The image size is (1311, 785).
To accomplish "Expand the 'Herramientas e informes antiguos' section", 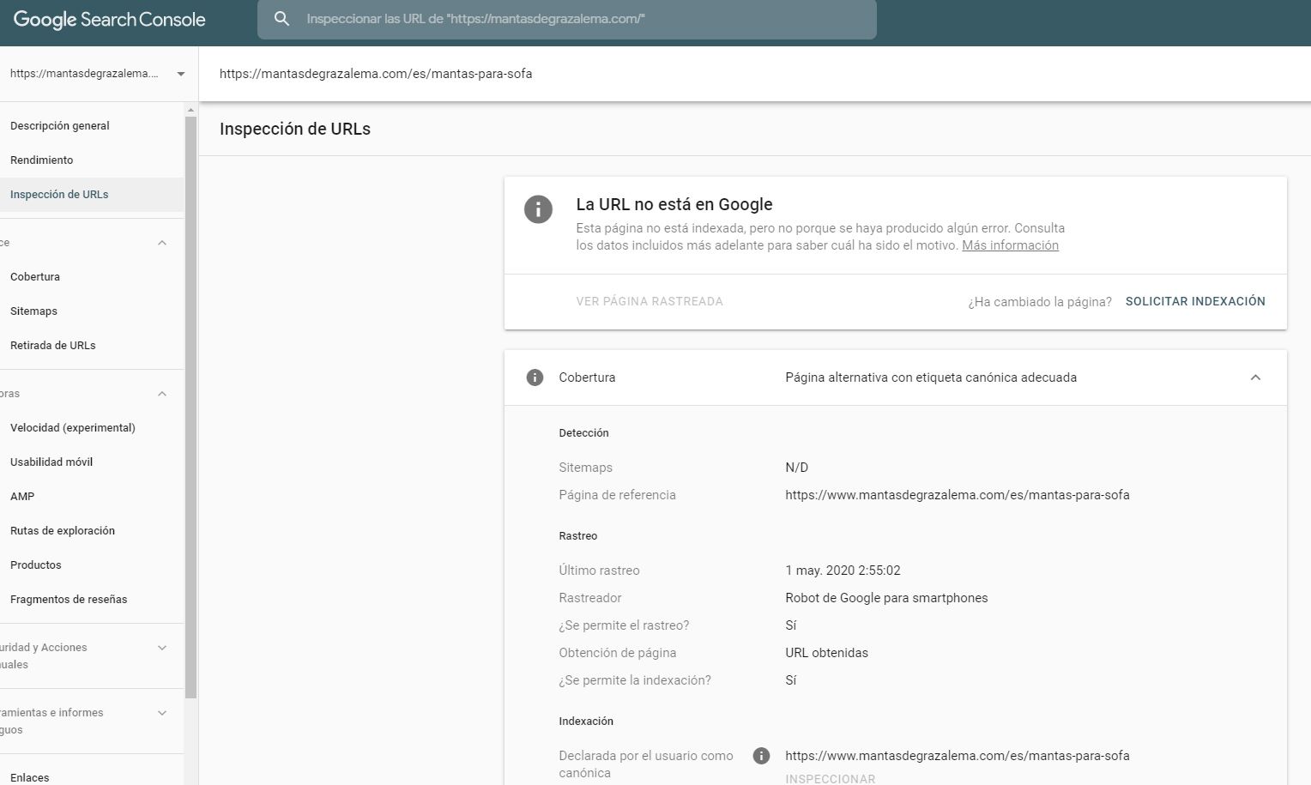I will [162, 713].
